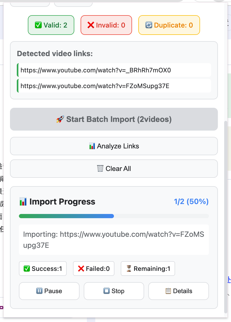
Task: Click the chart icon next to Import Progress
Action: (23, 202)
